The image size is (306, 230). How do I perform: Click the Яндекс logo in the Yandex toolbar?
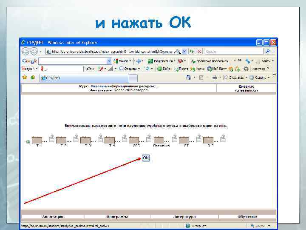click(28, 69)
